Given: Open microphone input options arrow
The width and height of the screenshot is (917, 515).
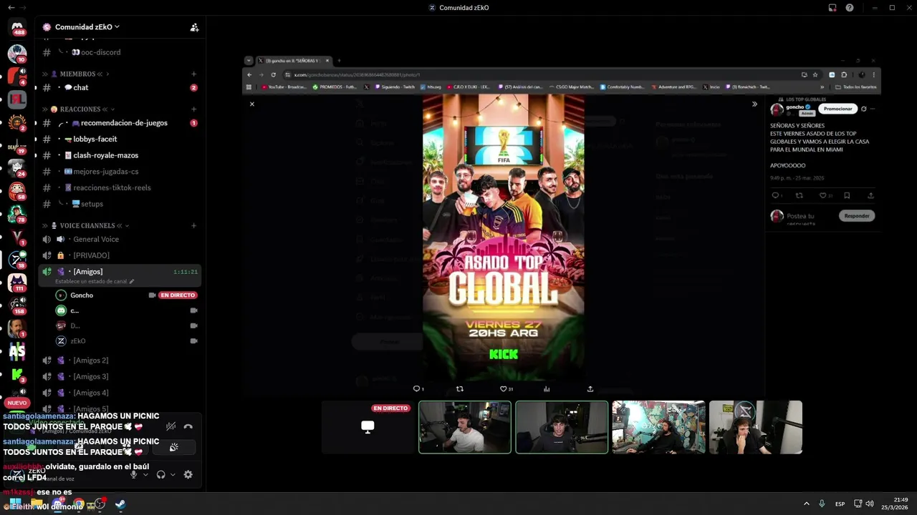Looking at the screenshot, I should pyautogui.click(x=145, y=474).
